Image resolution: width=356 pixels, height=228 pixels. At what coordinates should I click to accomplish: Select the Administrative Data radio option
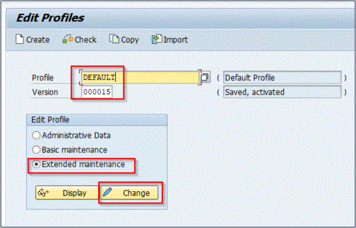(36, 135)
